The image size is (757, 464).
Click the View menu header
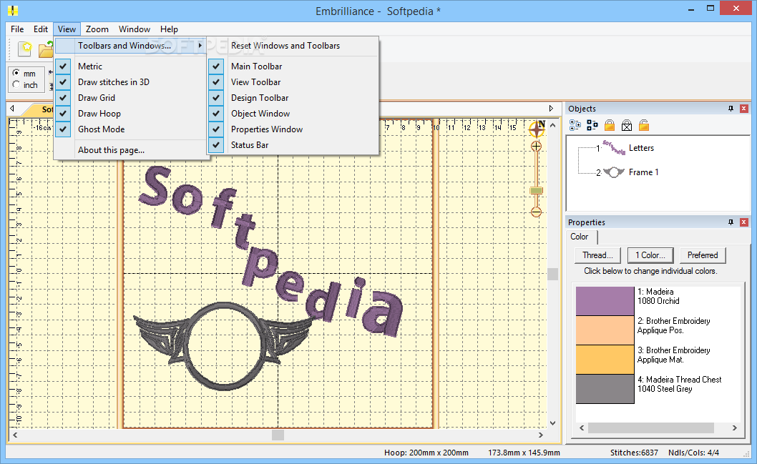point(67,29)
